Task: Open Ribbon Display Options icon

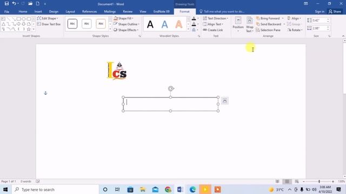Action: pyautogui.click(x=305, y=4)
